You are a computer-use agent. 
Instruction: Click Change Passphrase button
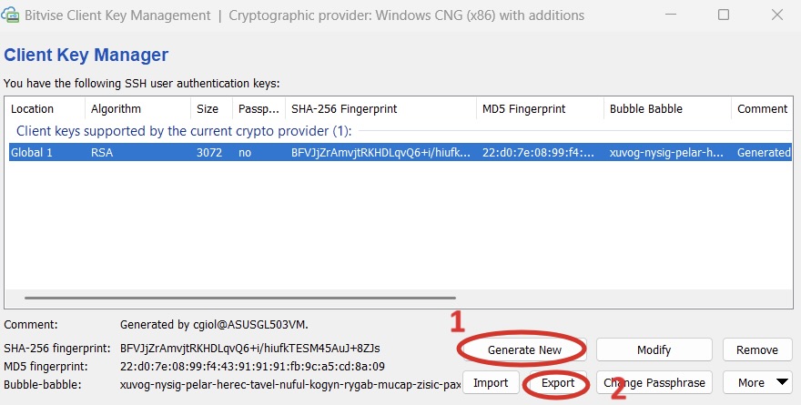(654, 383)
